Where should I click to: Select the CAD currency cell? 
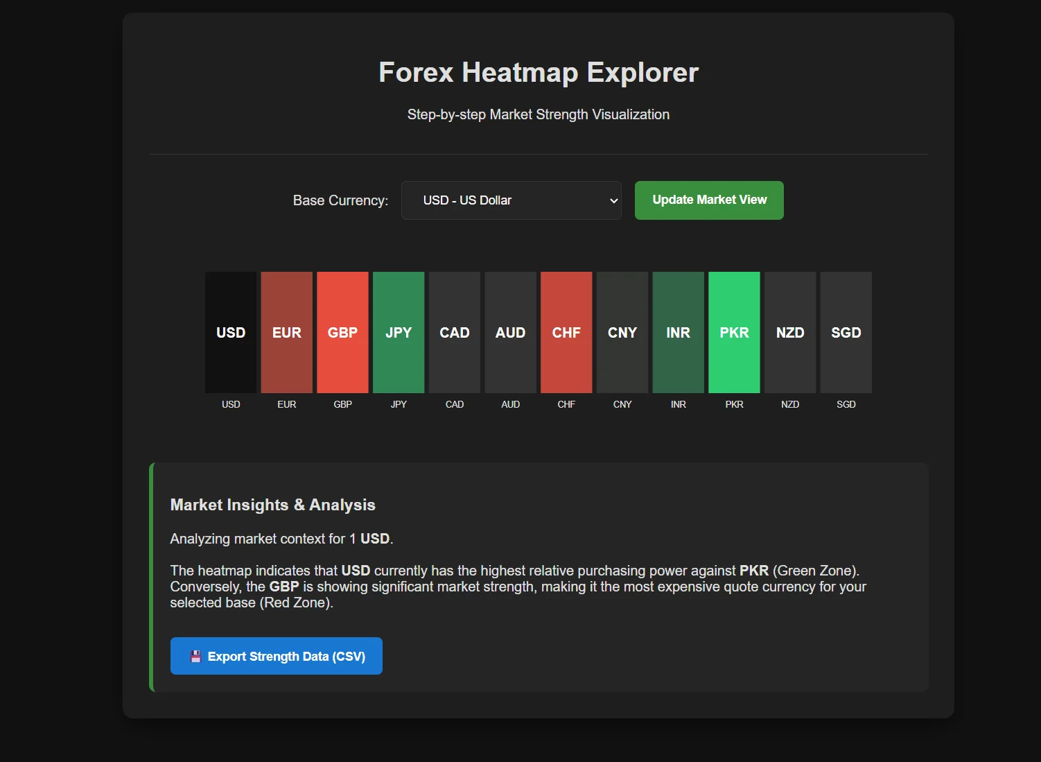454,332
